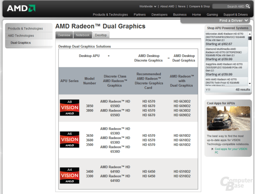Click the A6 VISION badge
This screenshot has width=256, height=194.
(70, 139)
